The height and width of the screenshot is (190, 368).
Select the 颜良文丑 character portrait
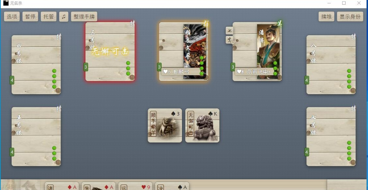click(194, 50)
